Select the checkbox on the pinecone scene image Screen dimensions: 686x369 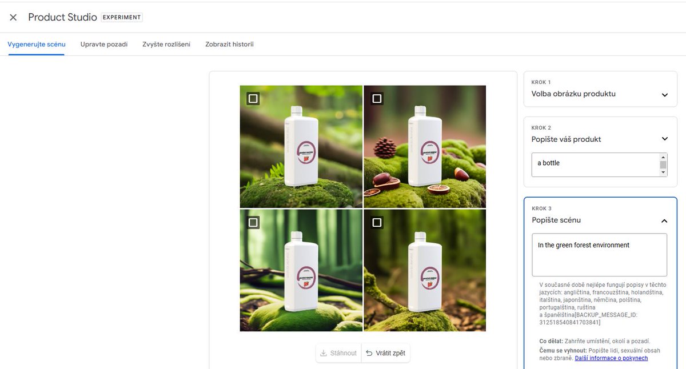pyautogui.click(x=376, y=98)
